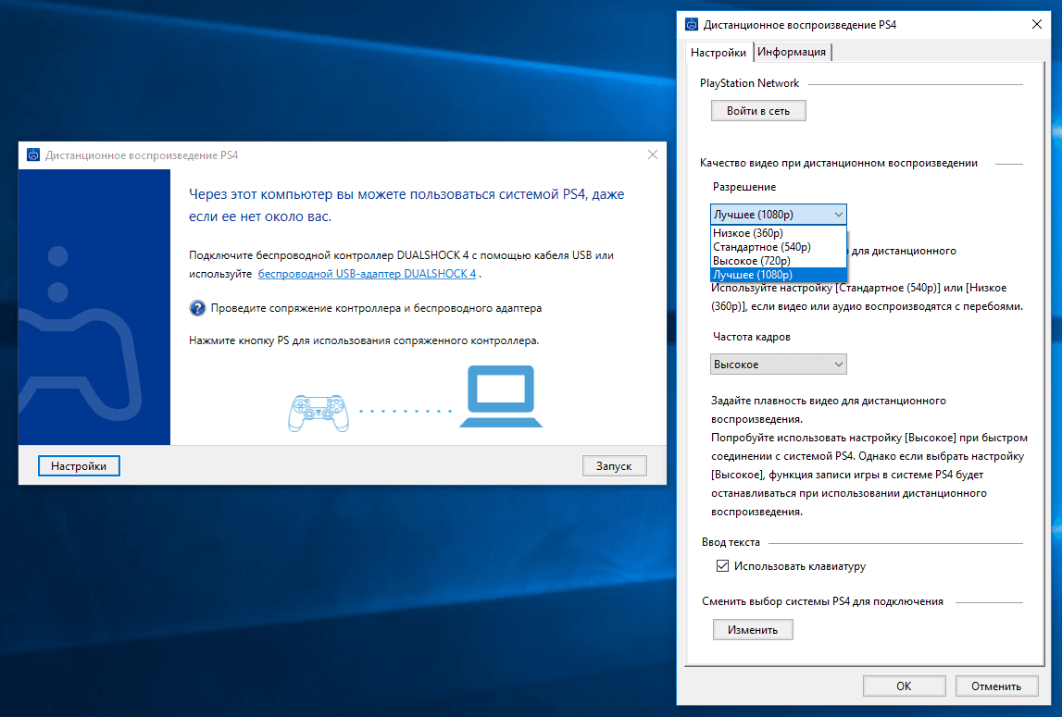Confirm settings with the OK button
The image size is (1062, 717).
[904, 686]
